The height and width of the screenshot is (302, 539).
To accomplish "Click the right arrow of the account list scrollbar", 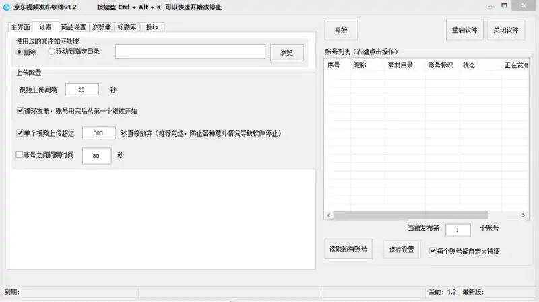I will click(522, 215).
